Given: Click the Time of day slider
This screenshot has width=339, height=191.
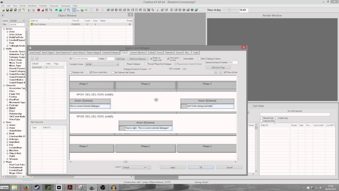Looking at the screenshot, I should pyautogui.click(x=230, y=10).
